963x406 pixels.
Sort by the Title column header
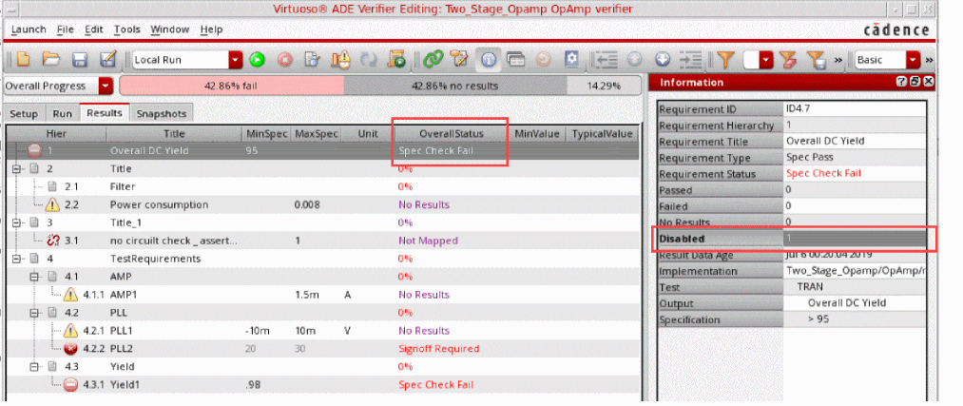click(174, 133)
